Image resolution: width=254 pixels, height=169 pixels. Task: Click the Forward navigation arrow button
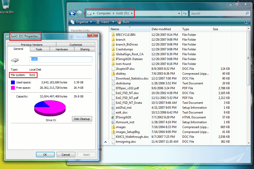pos(79,13)
